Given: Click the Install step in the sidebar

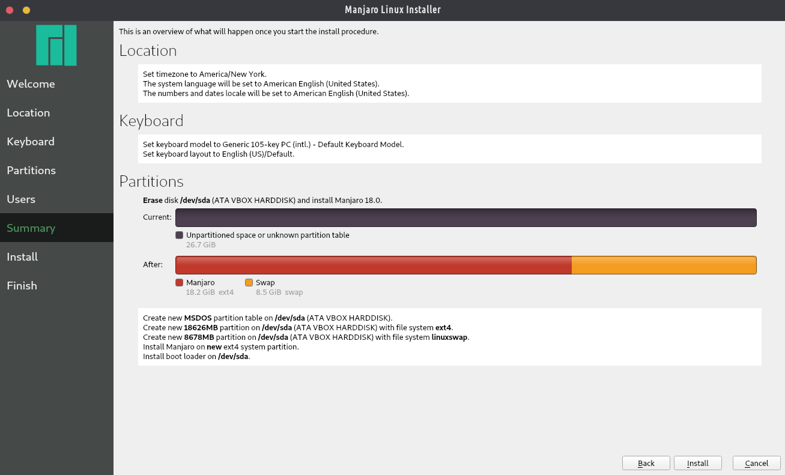Looking at the screenshot, I should click(22, 257).
